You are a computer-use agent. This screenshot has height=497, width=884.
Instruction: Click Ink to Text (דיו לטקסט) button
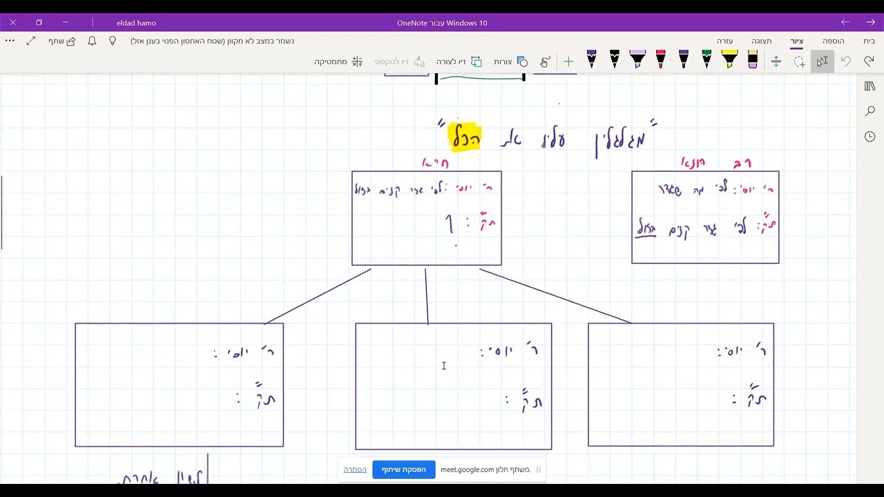400,61
